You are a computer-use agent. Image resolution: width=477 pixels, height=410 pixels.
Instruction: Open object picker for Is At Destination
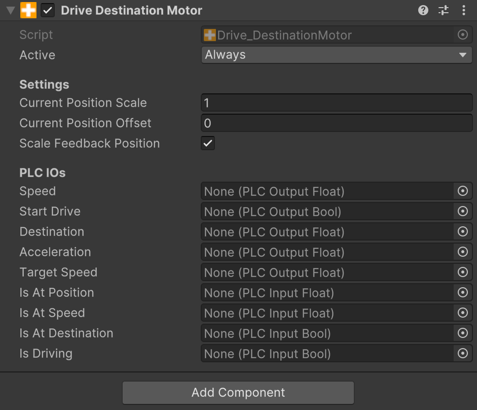[462, 333]
